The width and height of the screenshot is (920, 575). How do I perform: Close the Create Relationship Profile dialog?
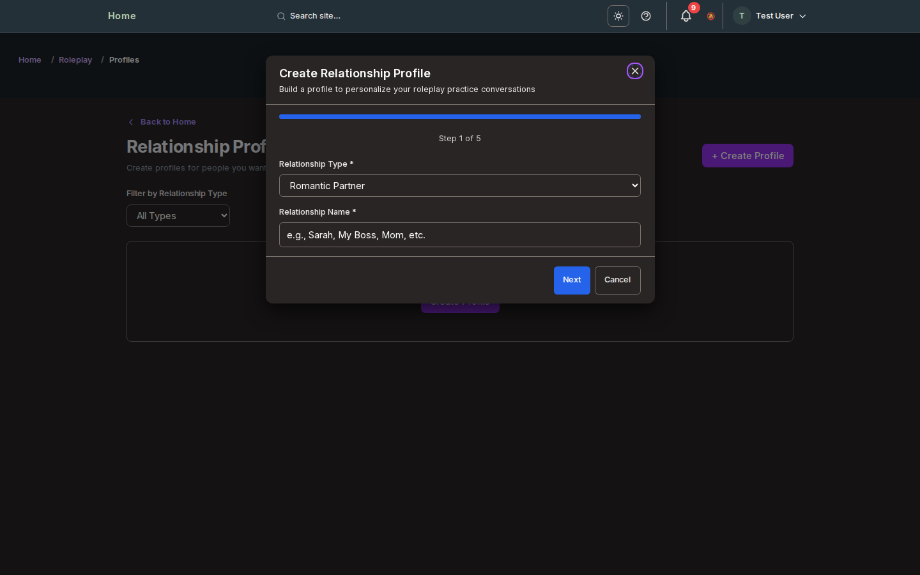tap(634, 71)
